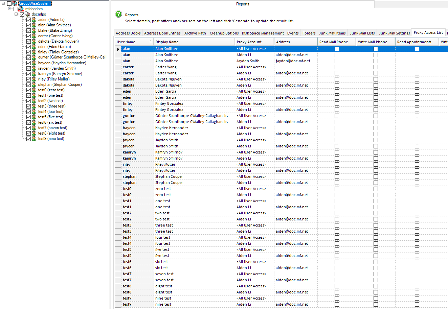Click the Jayden Smith proxy account cell
Screen dimensions: 448x309
tap(254, 61)
